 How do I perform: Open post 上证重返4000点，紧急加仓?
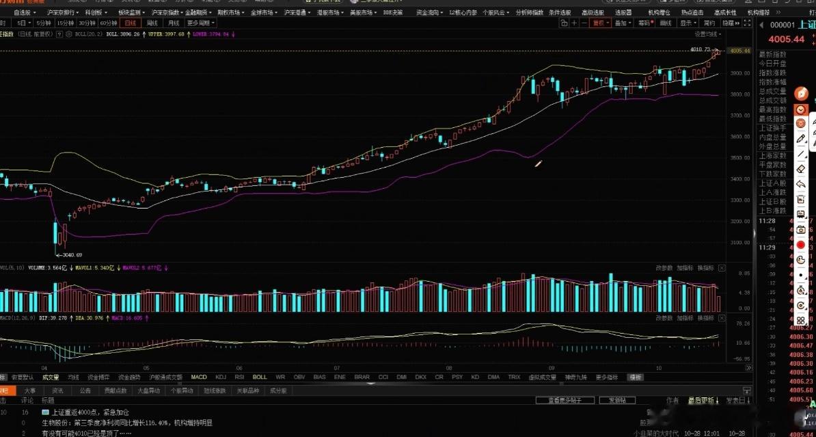point(90,412)
